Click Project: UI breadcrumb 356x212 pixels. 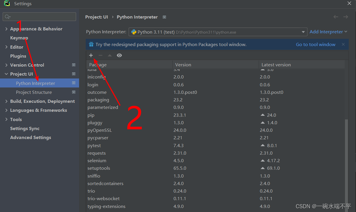[96, 17]
